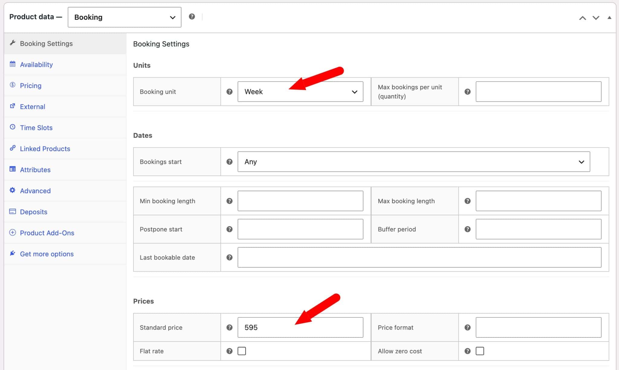
Task: Focus the Max bookings per unit quantity field
Action: pos(538,92)
